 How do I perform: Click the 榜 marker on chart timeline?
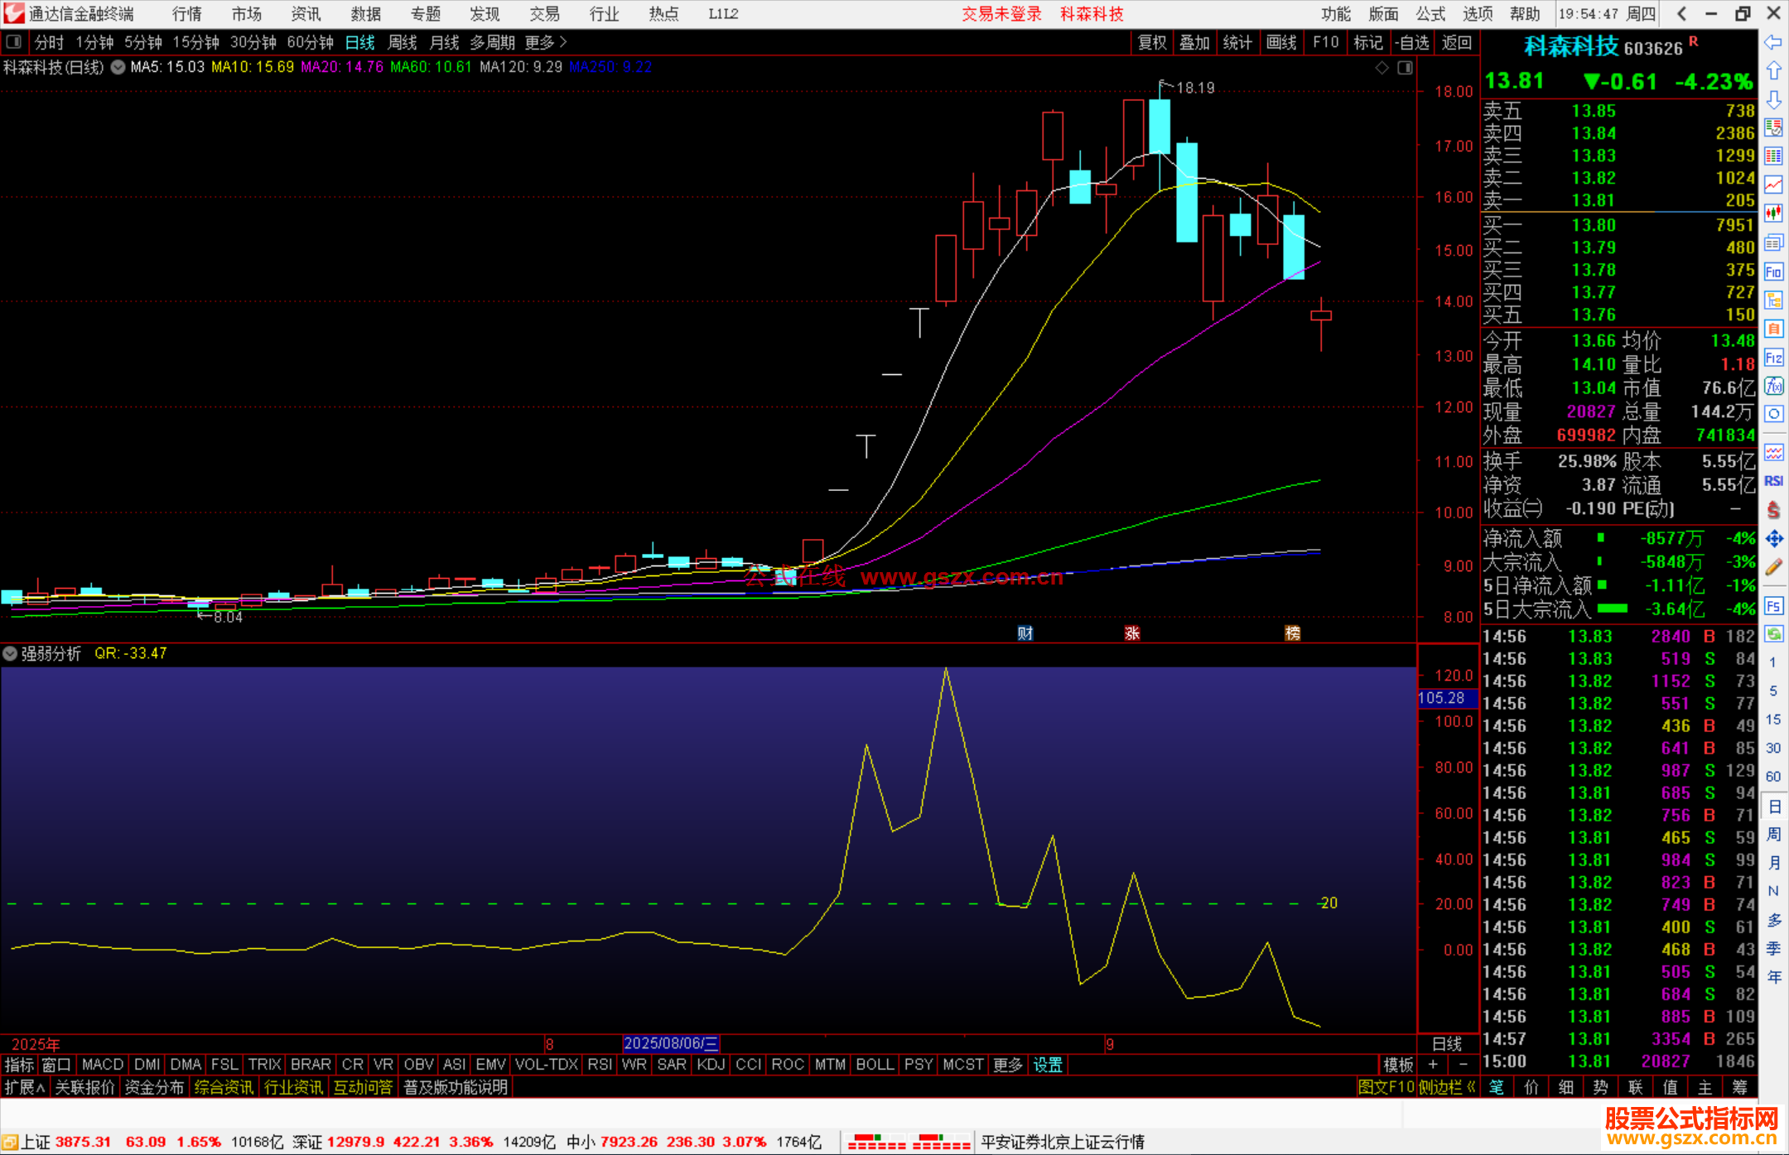tap(1293, 633)
